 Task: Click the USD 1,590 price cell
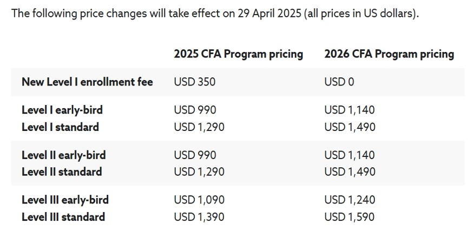coord(350,217)
